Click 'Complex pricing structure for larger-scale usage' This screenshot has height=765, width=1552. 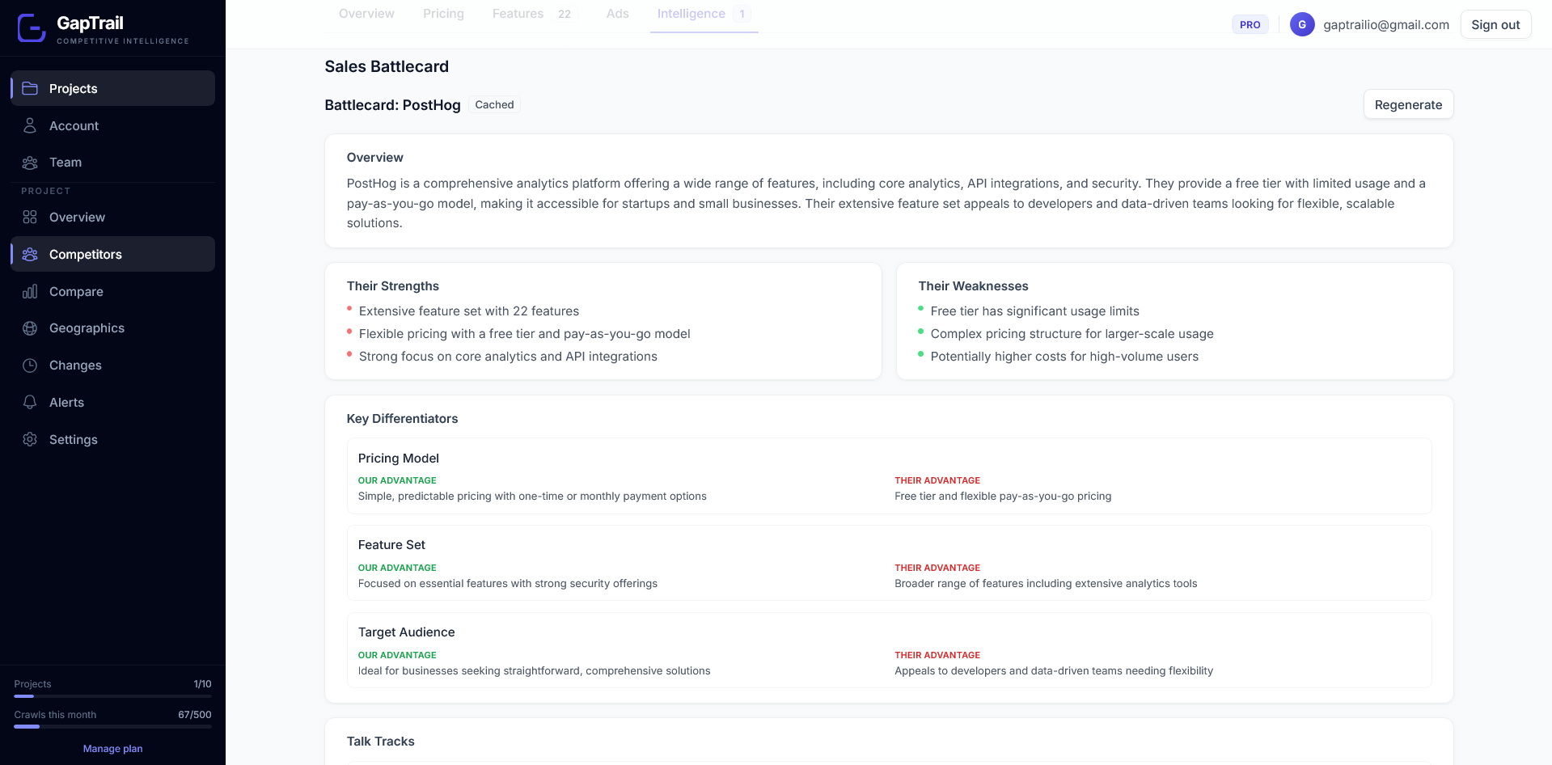tap(1072, 334)
